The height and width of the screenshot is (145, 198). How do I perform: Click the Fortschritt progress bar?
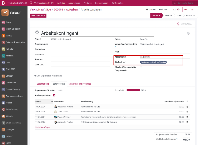pyautogui.click(x=133, y=90)
